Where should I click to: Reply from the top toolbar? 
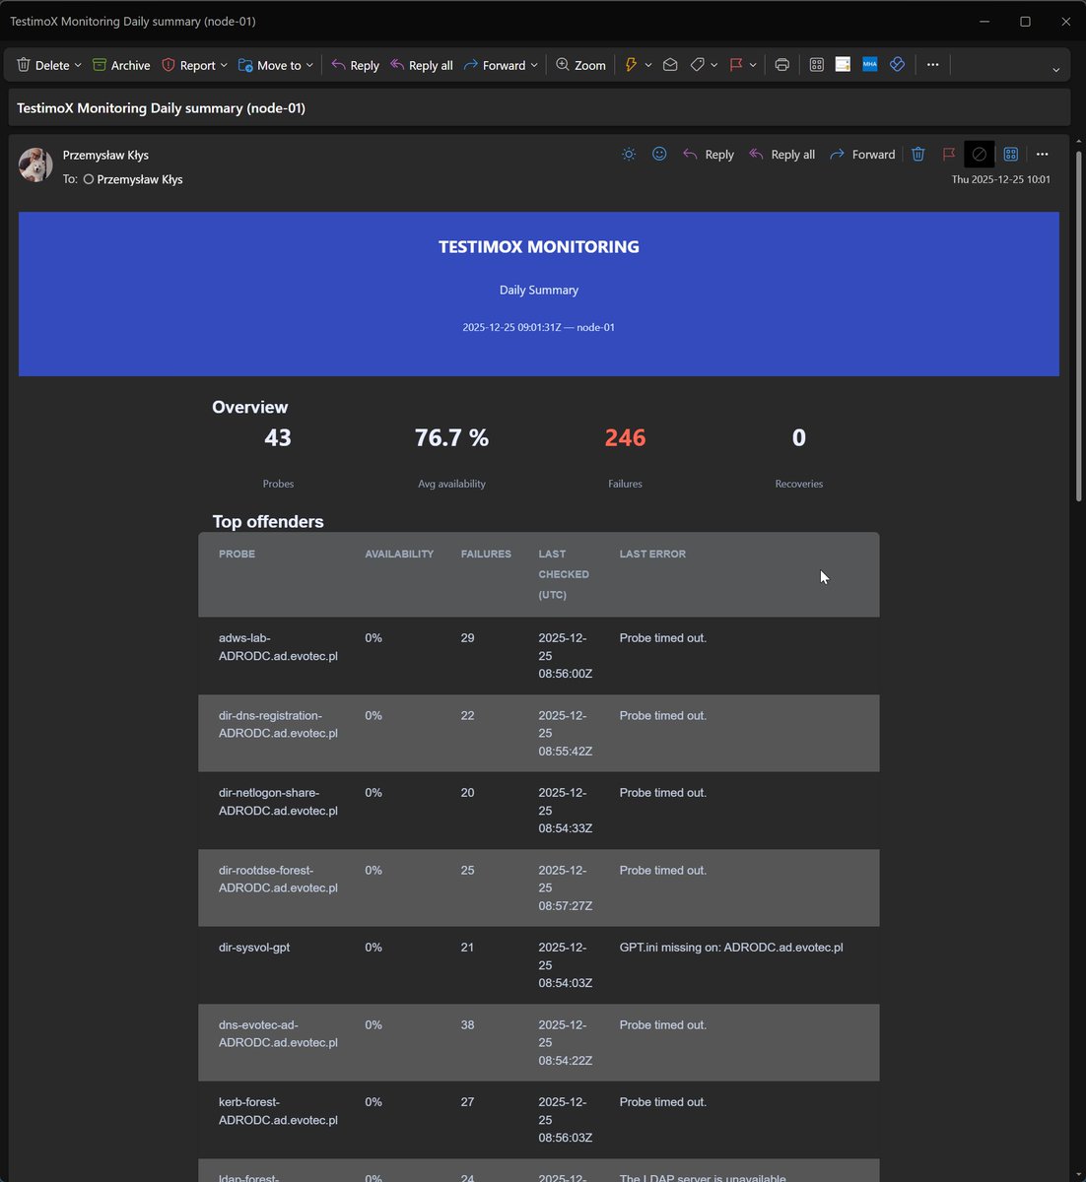pyautogui.click(x=355, y=65)
